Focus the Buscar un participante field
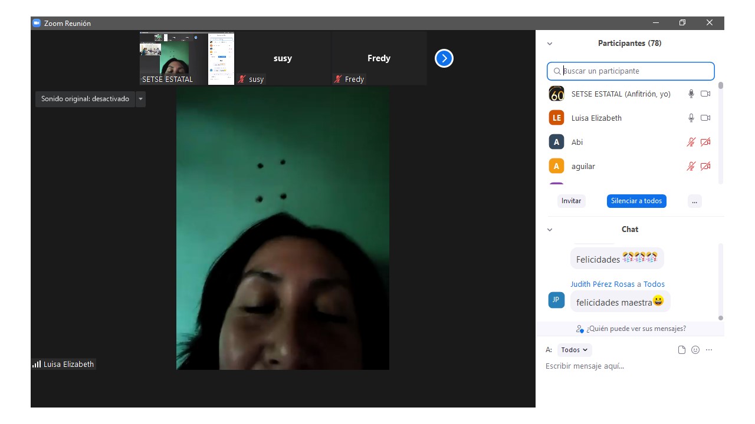 (631, 71)
